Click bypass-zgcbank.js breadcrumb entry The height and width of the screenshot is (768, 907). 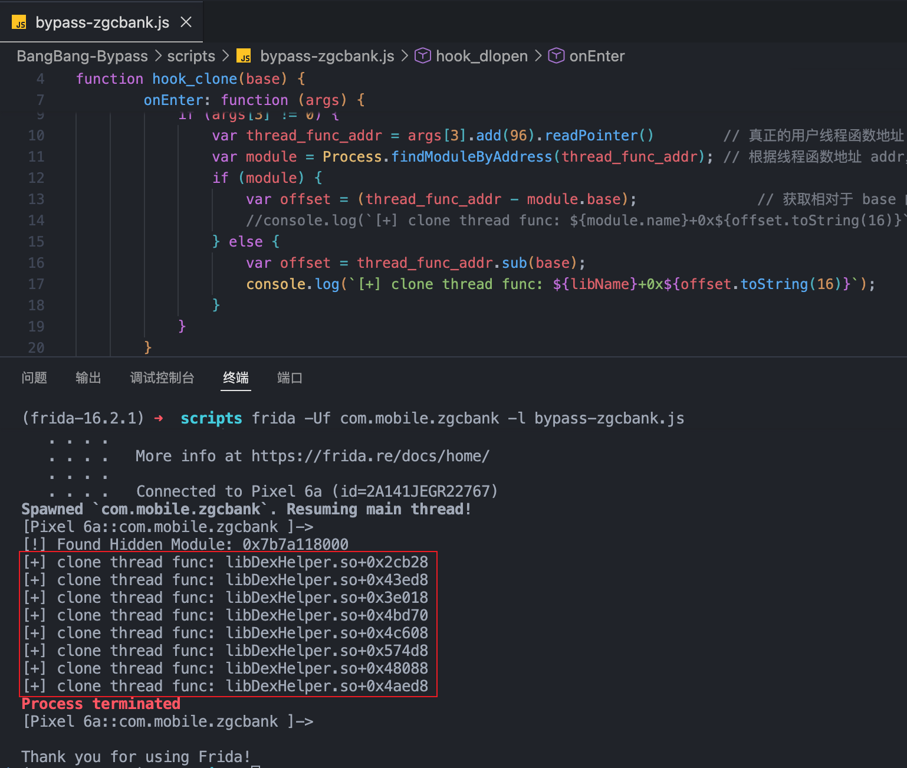(x=327, y=56)
